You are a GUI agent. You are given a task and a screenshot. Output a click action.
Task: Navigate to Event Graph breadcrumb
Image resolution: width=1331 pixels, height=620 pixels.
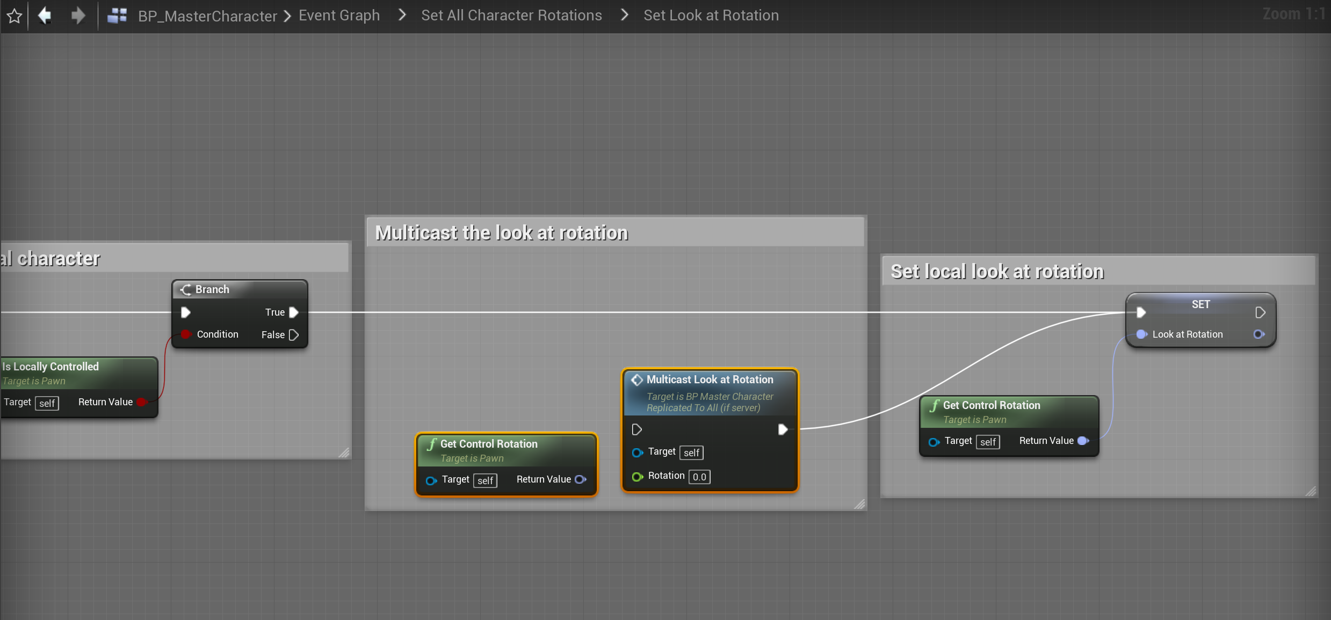pyautogui.click(x=339, y=16)
